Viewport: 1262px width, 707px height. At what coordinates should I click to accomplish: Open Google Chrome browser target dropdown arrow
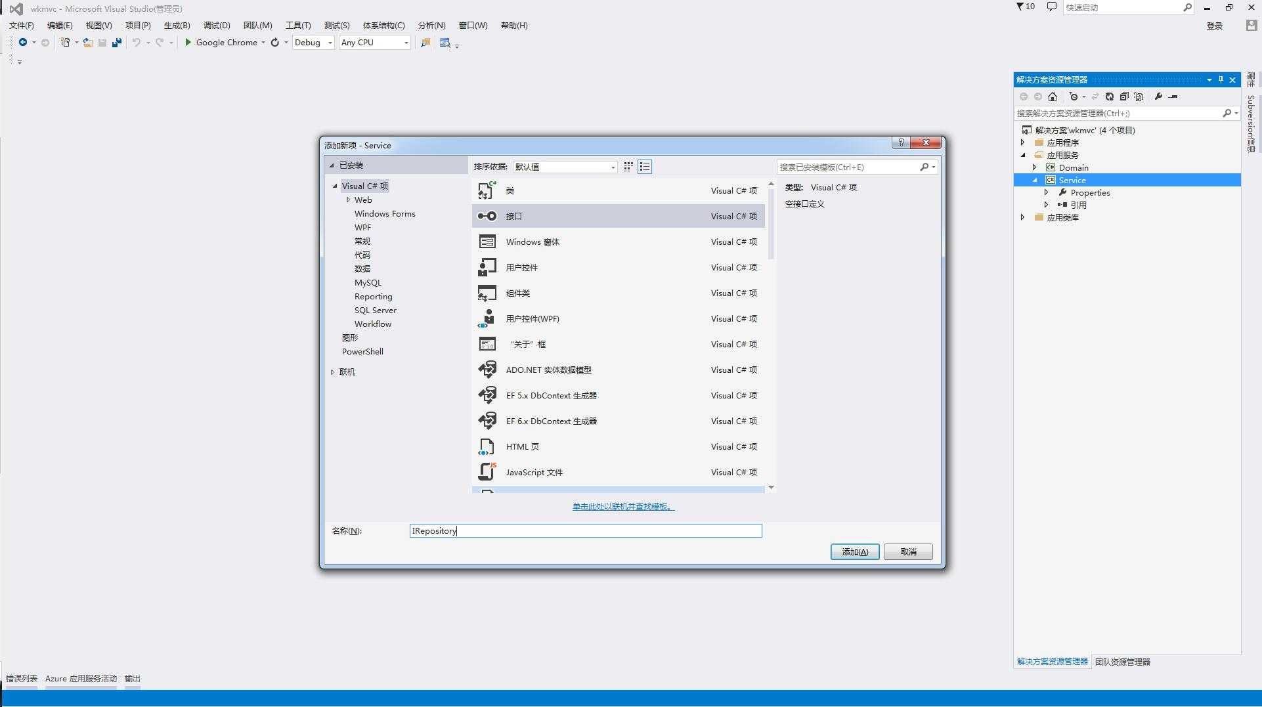tap(263, 43)
